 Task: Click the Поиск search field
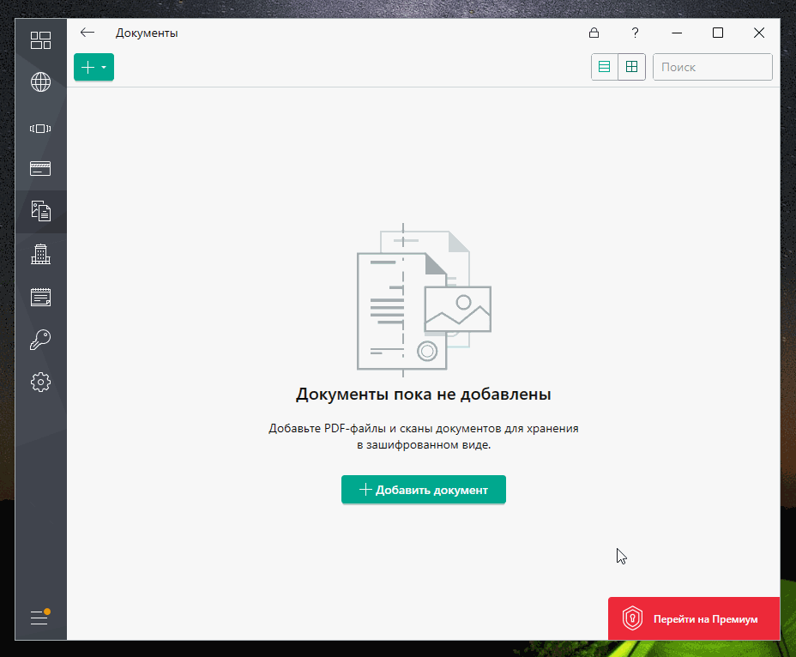[x=712, y=67]
